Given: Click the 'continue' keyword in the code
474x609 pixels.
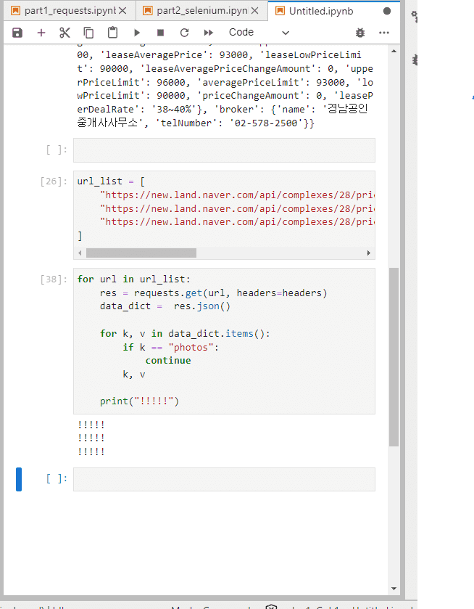Looking at the screenshot, I should tap(168, 361).
